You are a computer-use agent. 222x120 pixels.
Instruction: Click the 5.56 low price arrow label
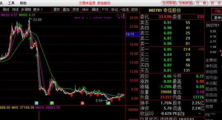coord(101,100)
